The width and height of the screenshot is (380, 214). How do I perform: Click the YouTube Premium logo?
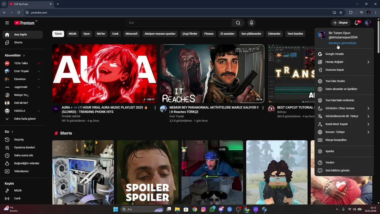pyautogui.click(x=24, y=23)
